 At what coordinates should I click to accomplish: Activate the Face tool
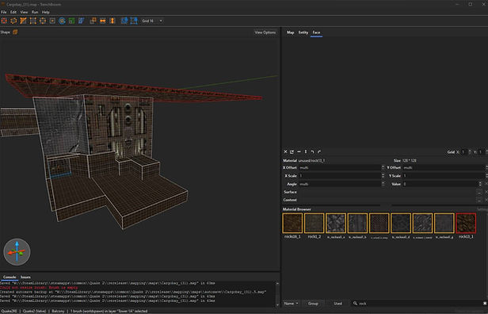(x=52, y=21)
